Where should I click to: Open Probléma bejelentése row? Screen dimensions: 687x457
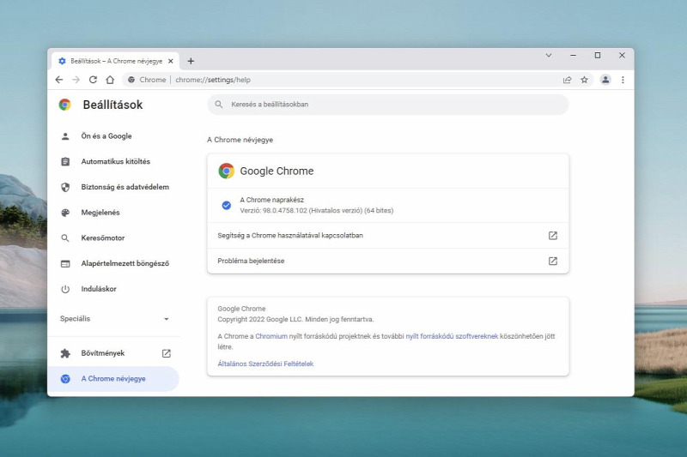coord(388,261)
